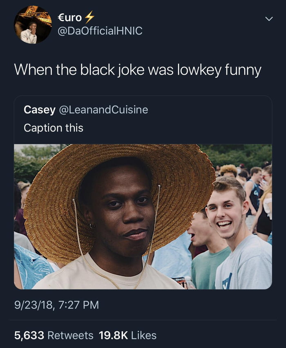Click the @LeanandCuisine handle

point(103,109)
